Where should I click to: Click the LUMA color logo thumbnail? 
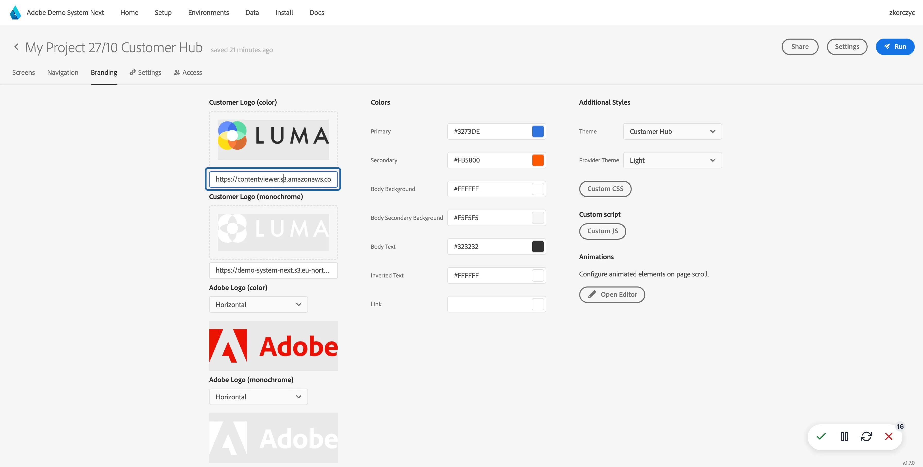(273, 139)
